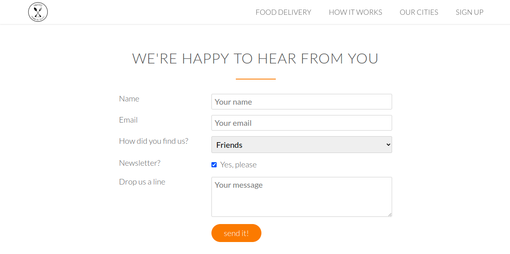
Task: Open the "How did you find us" dropdown
Action: (x=301, y=145)
